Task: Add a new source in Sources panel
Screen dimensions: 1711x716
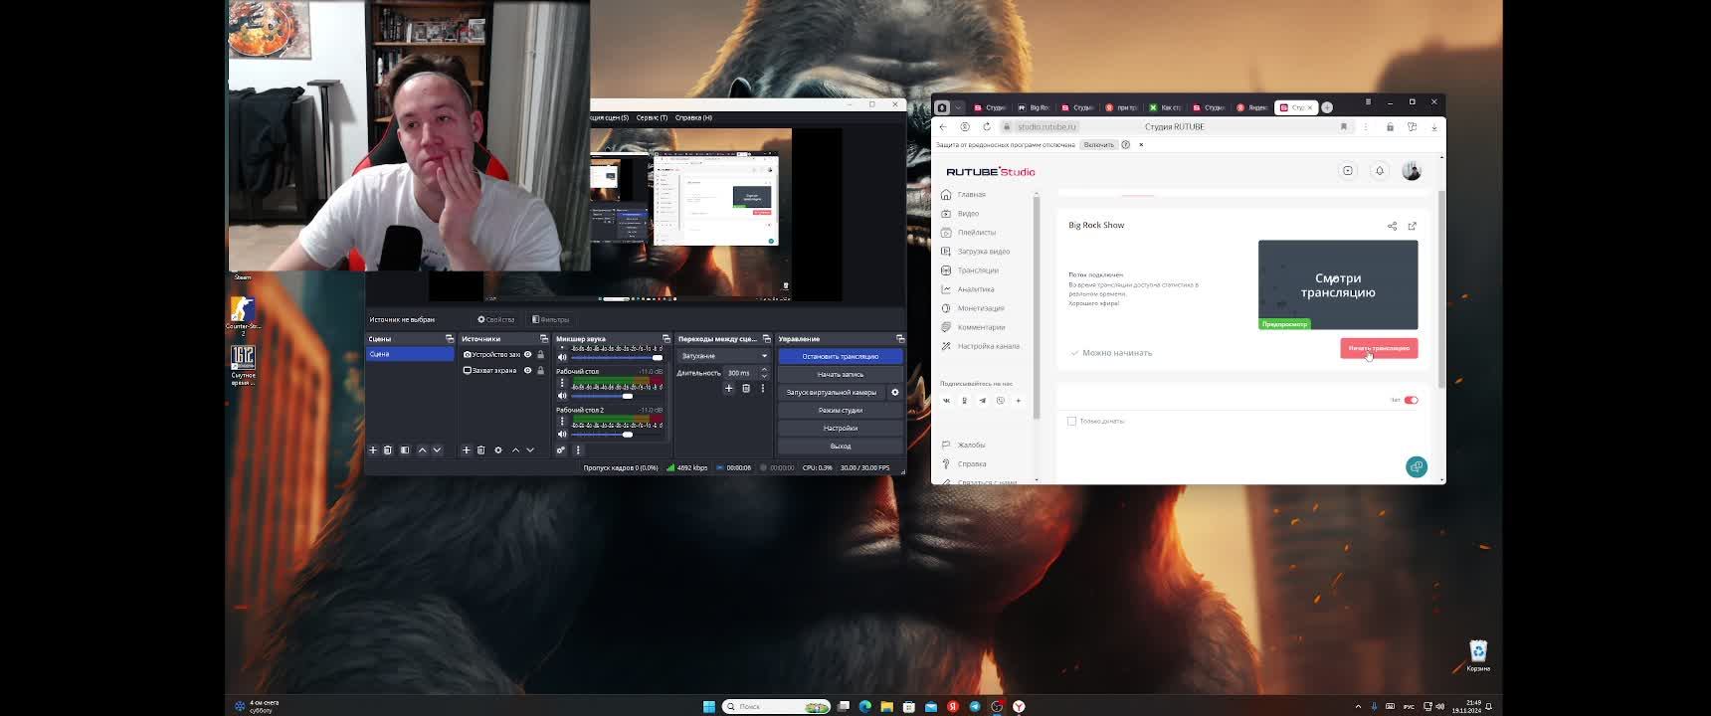Action: click(466, 449)
